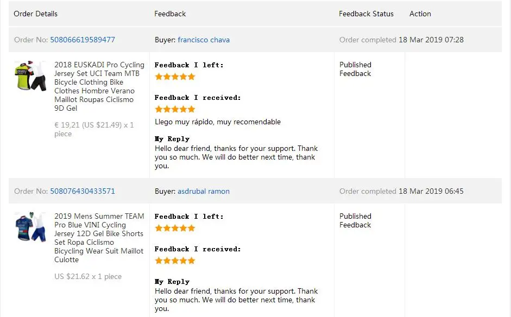View buyer asdrubal ramon's profile

tap(203, 191)
